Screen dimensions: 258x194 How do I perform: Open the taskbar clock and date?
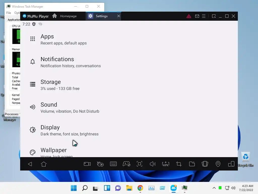[246, 188]
